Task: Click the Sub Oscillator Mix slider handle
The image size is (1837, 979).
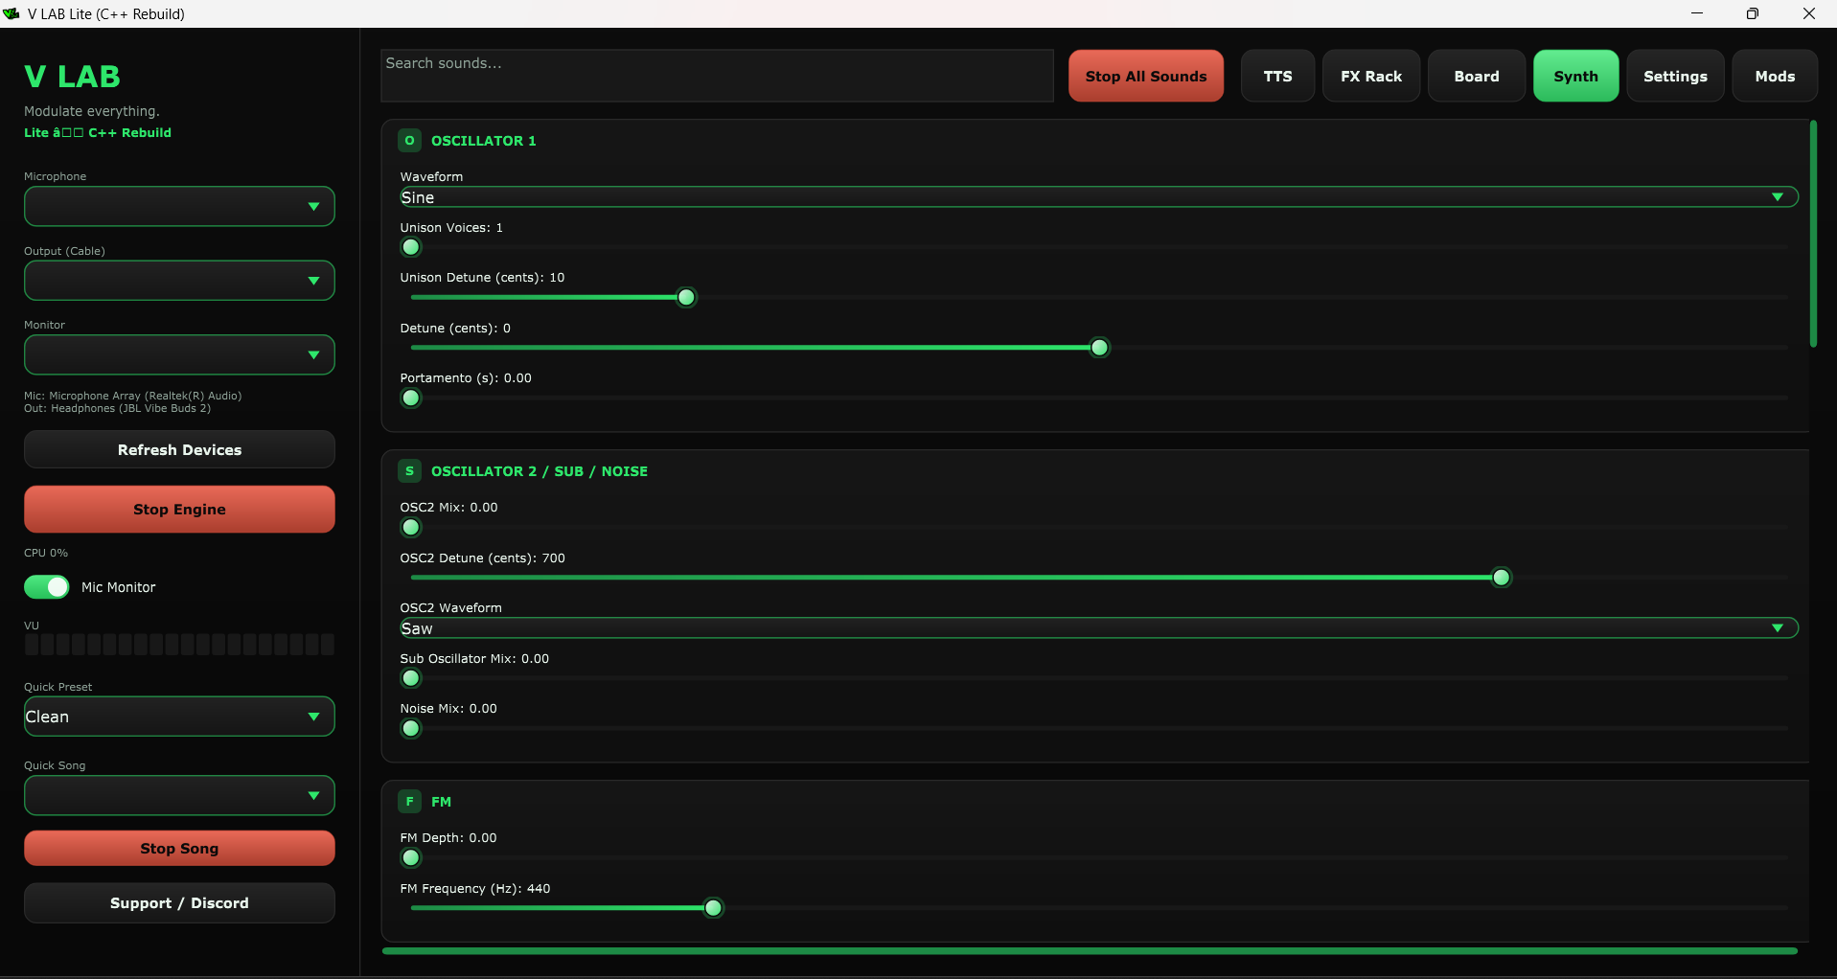Action: (x=411, y=678)
